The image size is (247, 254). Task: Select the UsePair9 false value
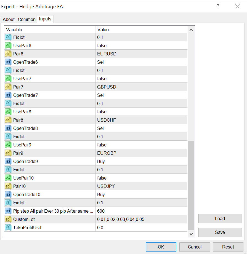click(x=141, y=145)
